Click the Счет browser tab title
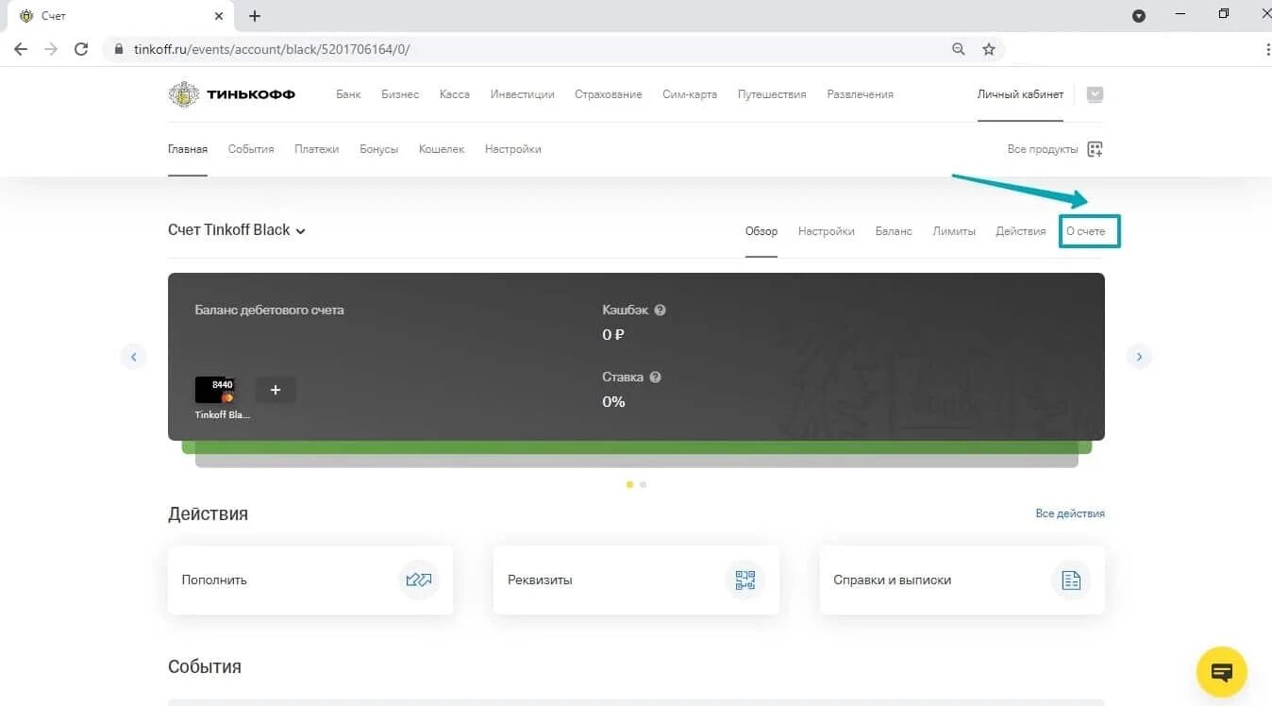 click(54, 16)
